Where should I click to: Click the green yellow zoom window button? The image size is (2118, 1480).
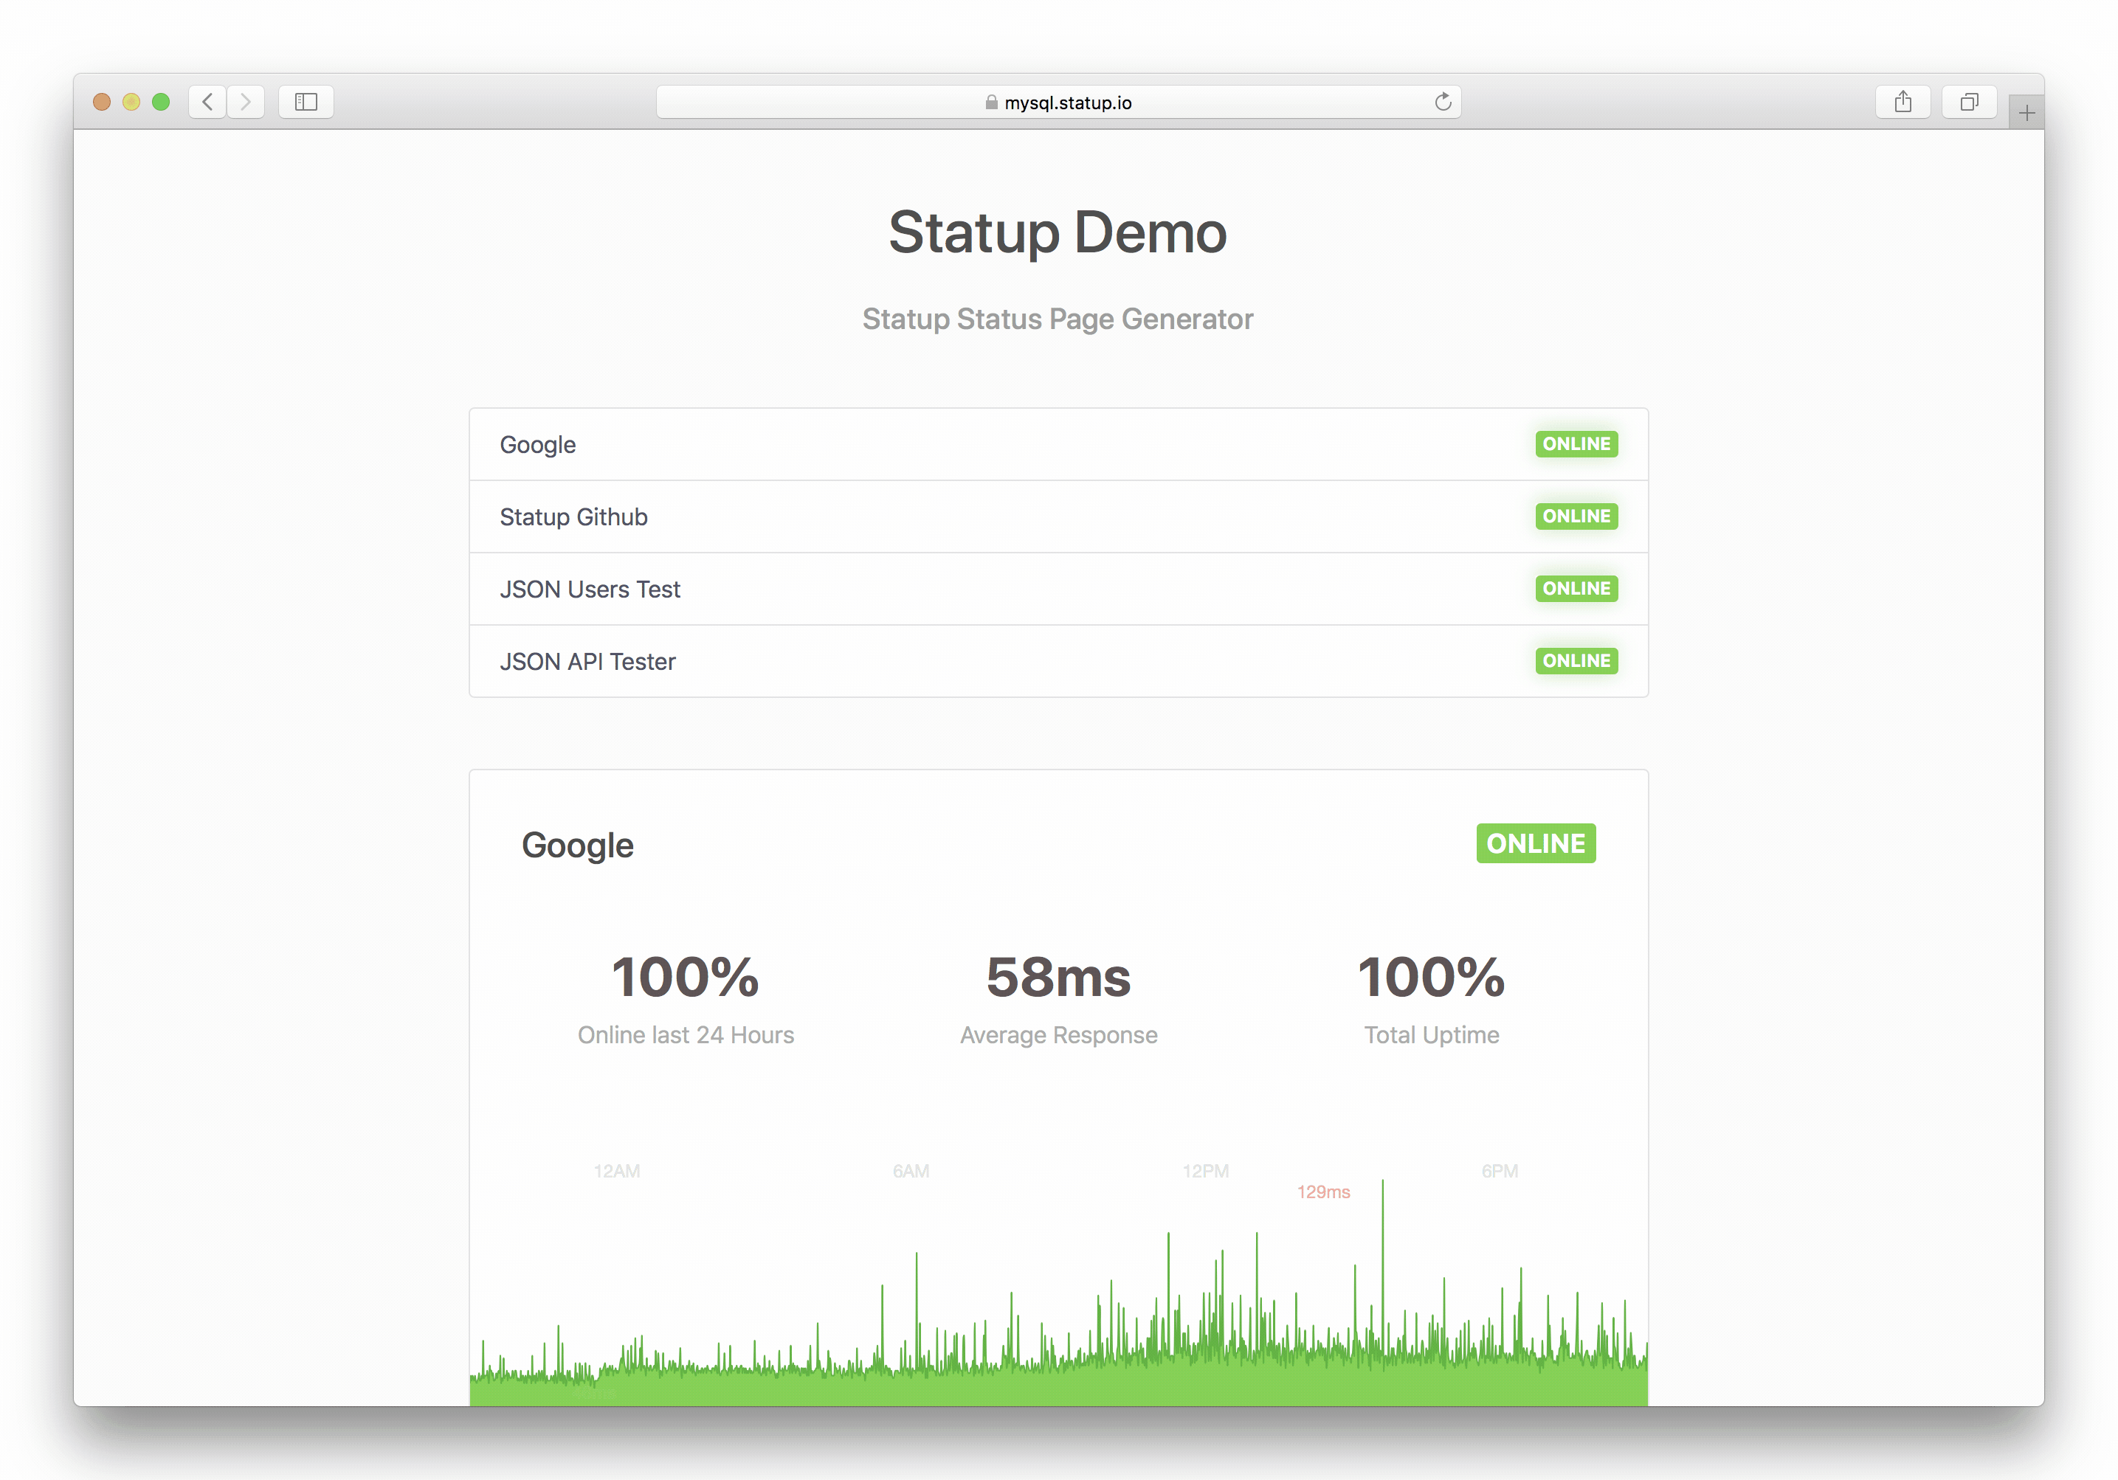click(x=161, y=101)
